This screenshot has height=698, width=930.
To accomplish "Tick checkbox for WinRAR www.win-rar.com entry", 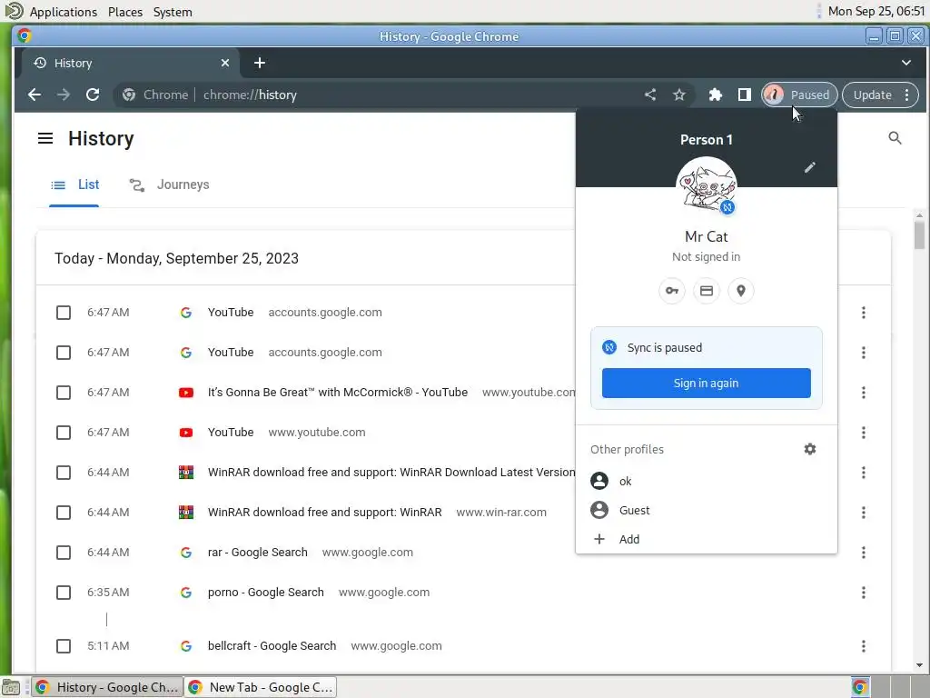I will (x=64, y=513).
